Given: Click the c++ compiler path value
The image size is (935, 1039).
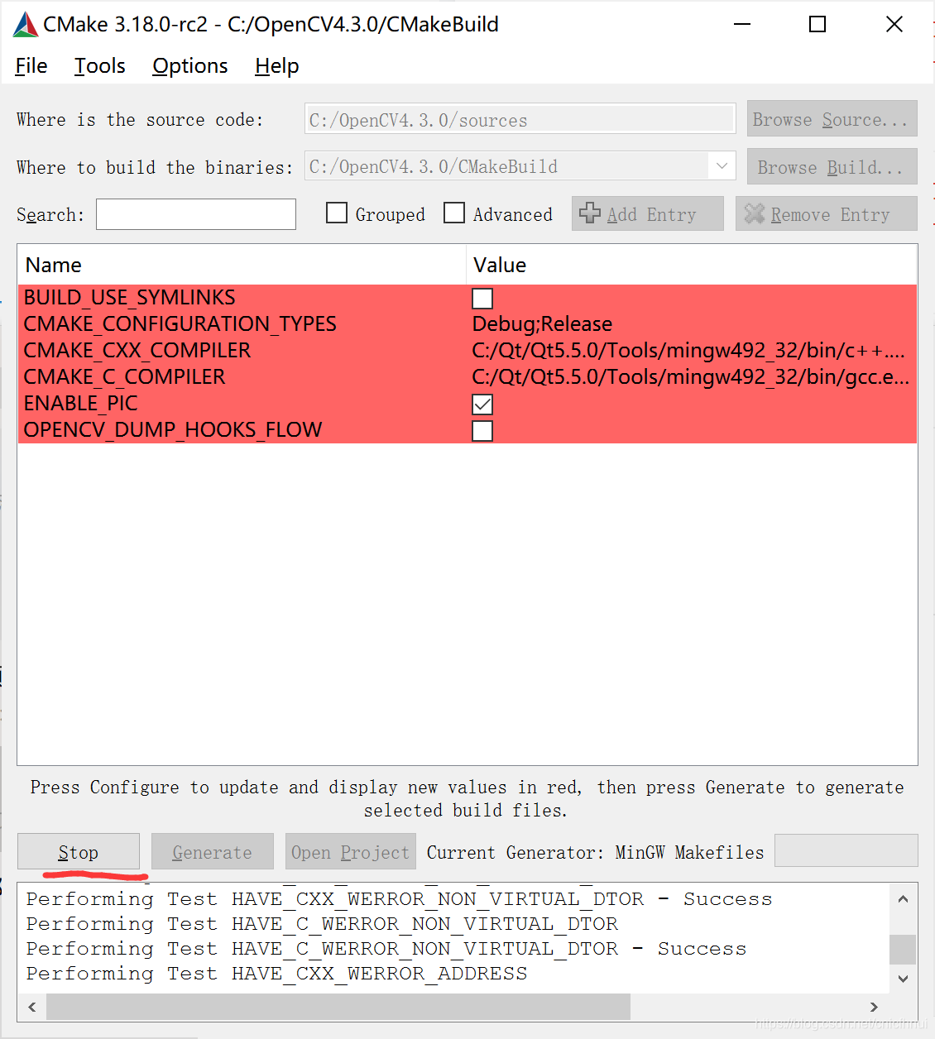Looking at the screenshot, I should click(x=688, y=351).
